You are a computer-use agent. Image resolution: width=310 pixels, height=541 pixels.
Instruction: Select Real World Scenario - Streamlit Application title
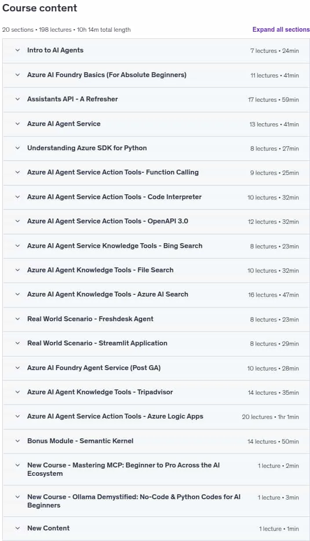(x=97, y=343)
